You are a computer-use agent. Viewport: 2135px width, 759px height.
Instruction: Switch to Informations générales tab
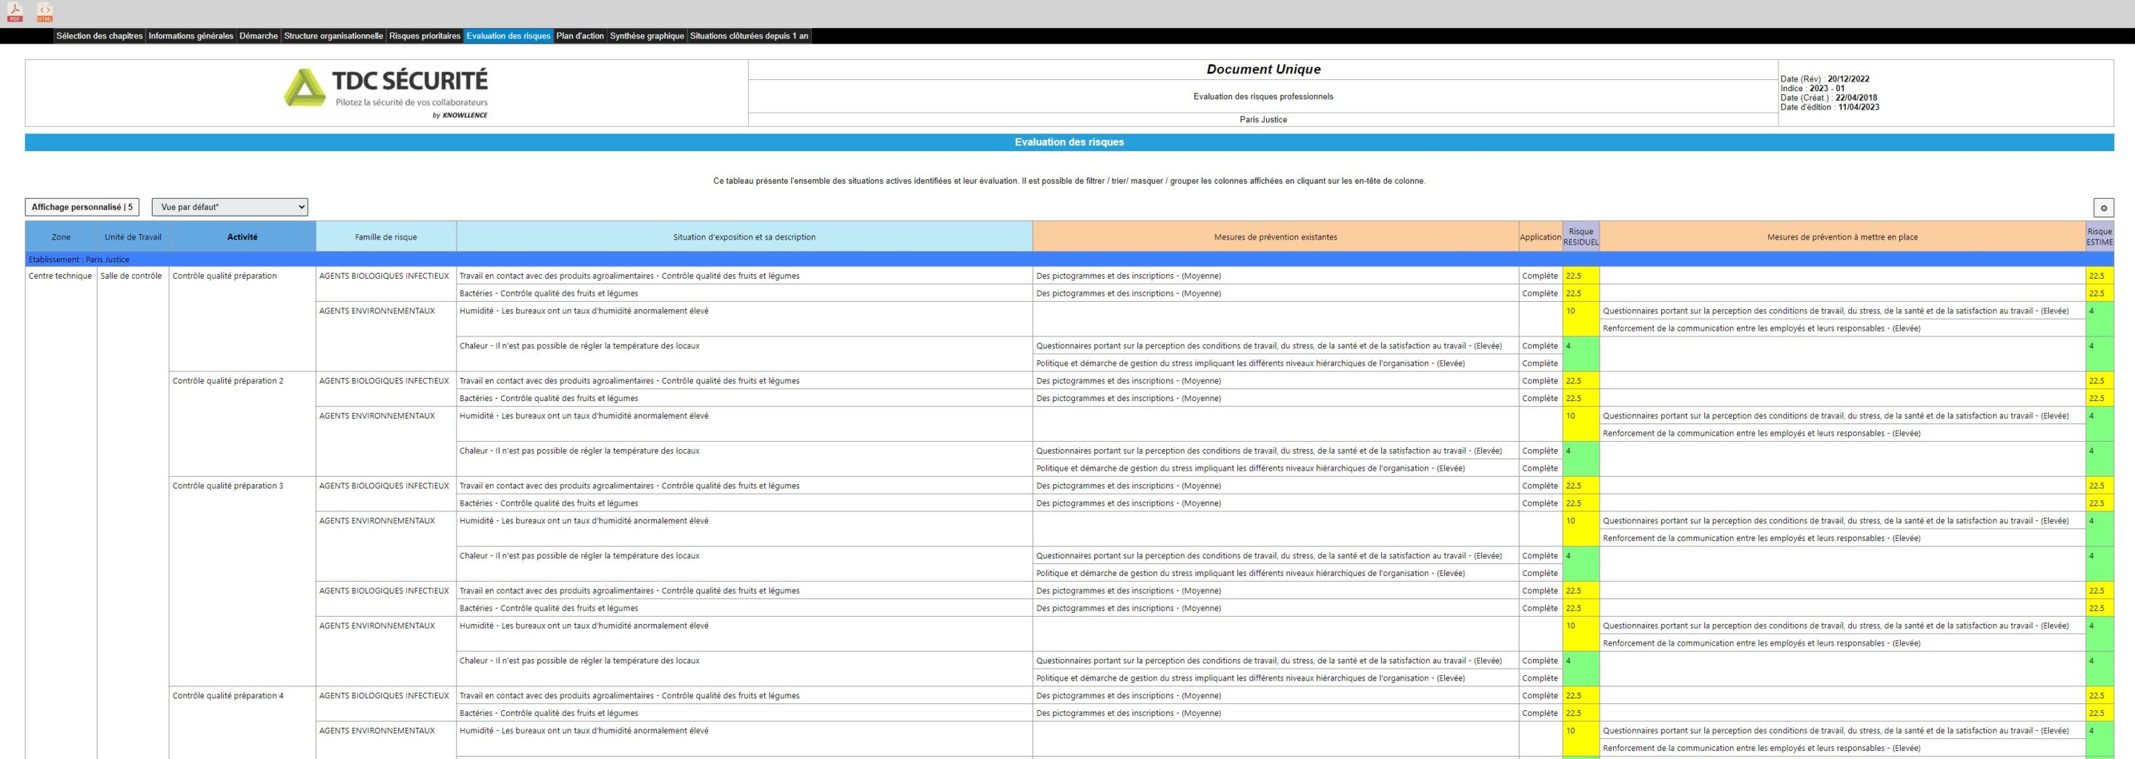tap(191, 36)
